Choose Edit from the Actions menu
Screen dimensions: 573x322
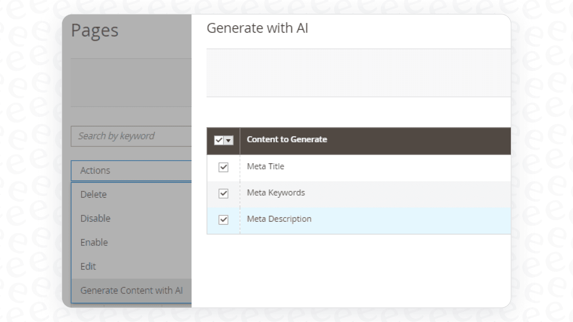(x=88, y=266)
